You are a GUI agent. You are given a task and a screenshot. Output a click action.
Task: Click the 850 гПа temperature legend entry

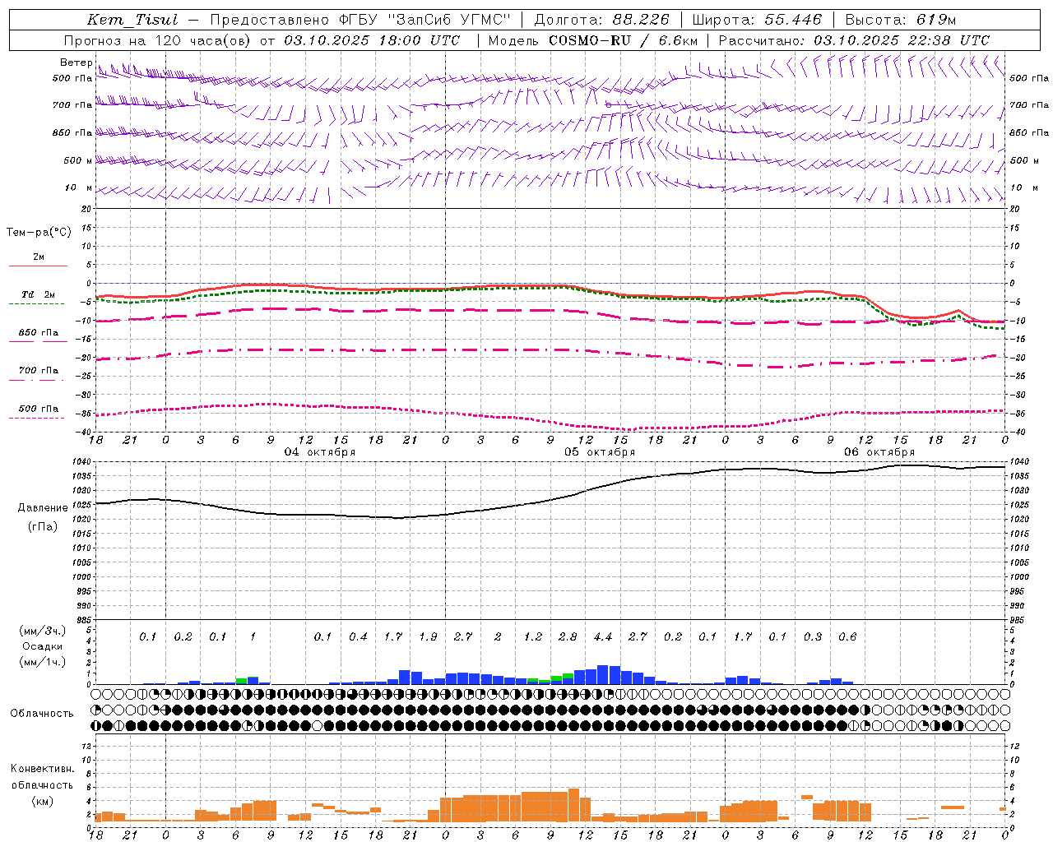[x=39, y=333]
